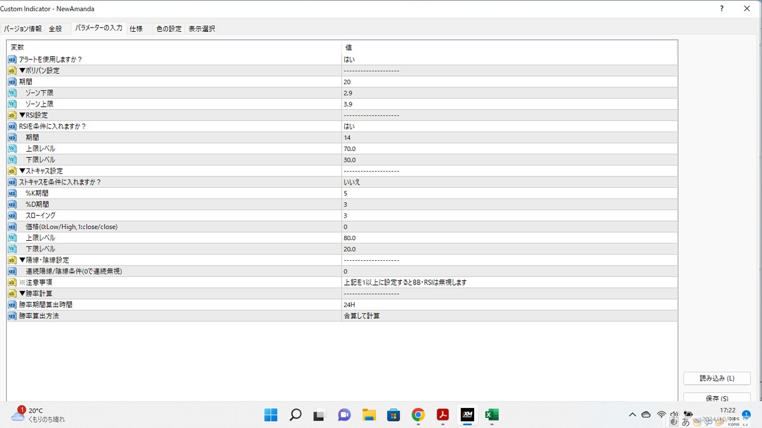The width and height of the screenshot is (762, 428).
Task: Select the RSI lower level value 30.0
Action: pyautogui.click(x=350, y=160)
